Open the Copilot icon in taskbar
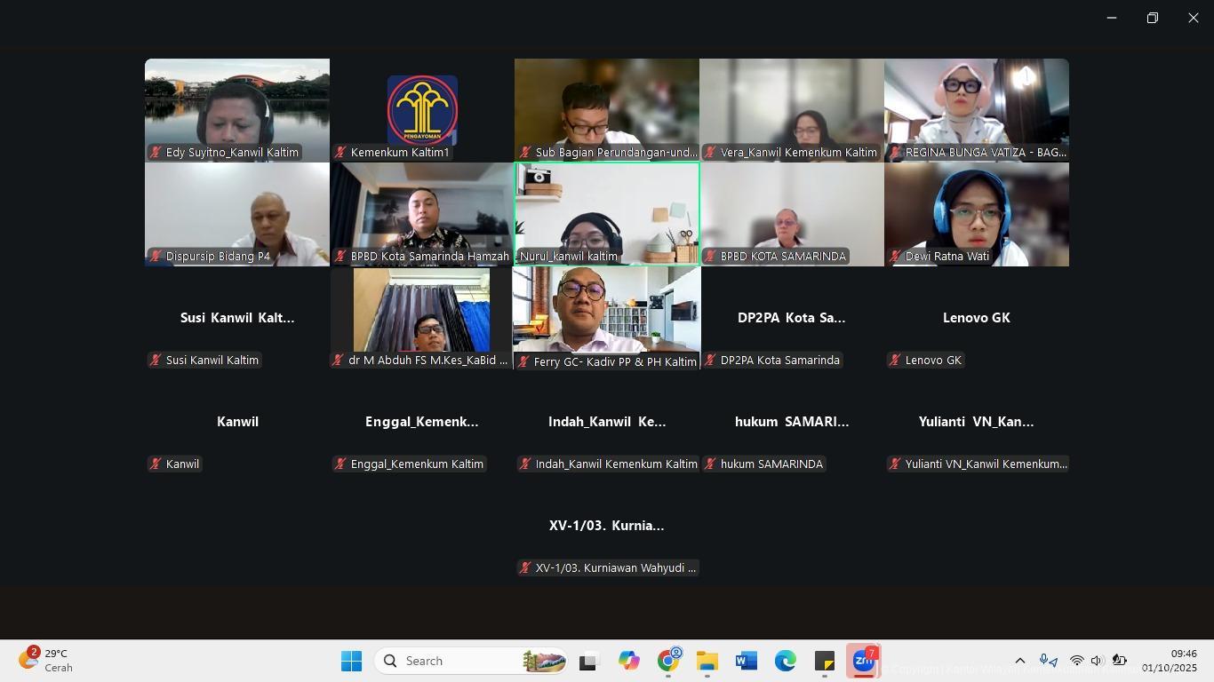The width and height of the screenshot is (1214, 682). click(x=629, y=661)
